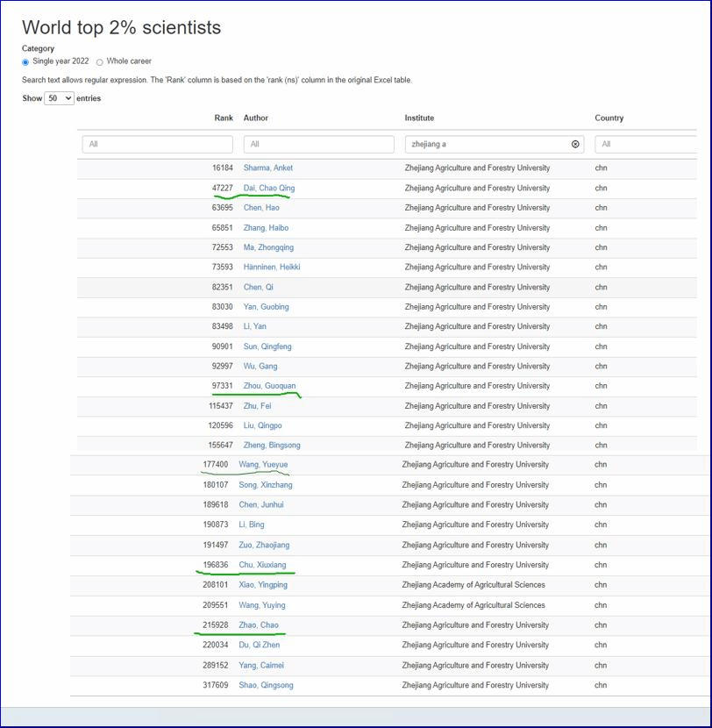Image resolution: width=712 pixels, height=728 pixels.
Task: Open author link Zhou, Guoquan
Action: point(269,386)
